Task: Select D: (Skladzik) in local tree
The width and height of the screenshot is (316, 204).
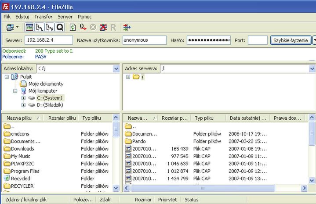Action: tap(50, 105)
